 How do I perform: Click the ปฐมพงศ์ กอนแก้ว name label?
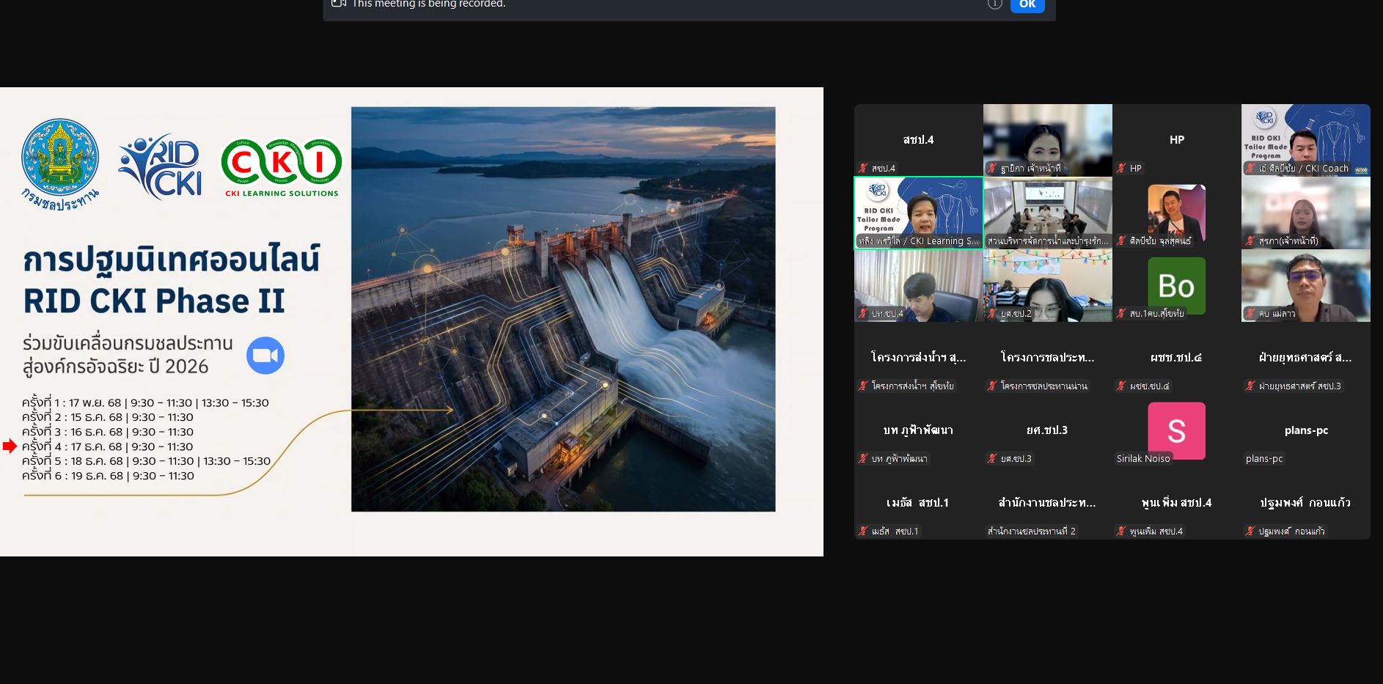(1291, 531)
